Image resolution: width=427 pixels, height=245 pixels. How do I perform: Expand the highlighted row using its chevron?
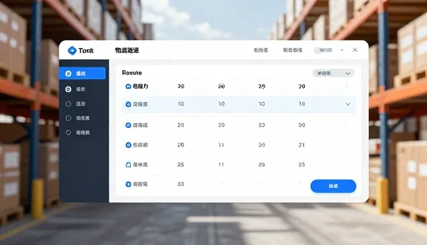point(348,104)
